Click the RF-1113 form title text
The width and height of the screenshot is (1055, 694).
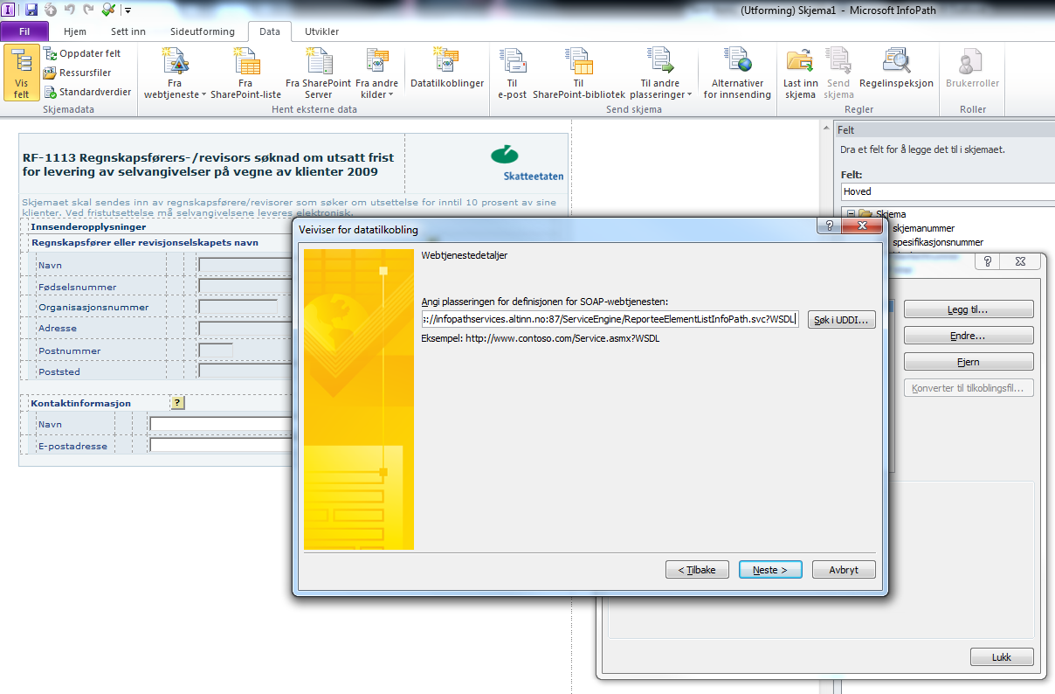208,165
